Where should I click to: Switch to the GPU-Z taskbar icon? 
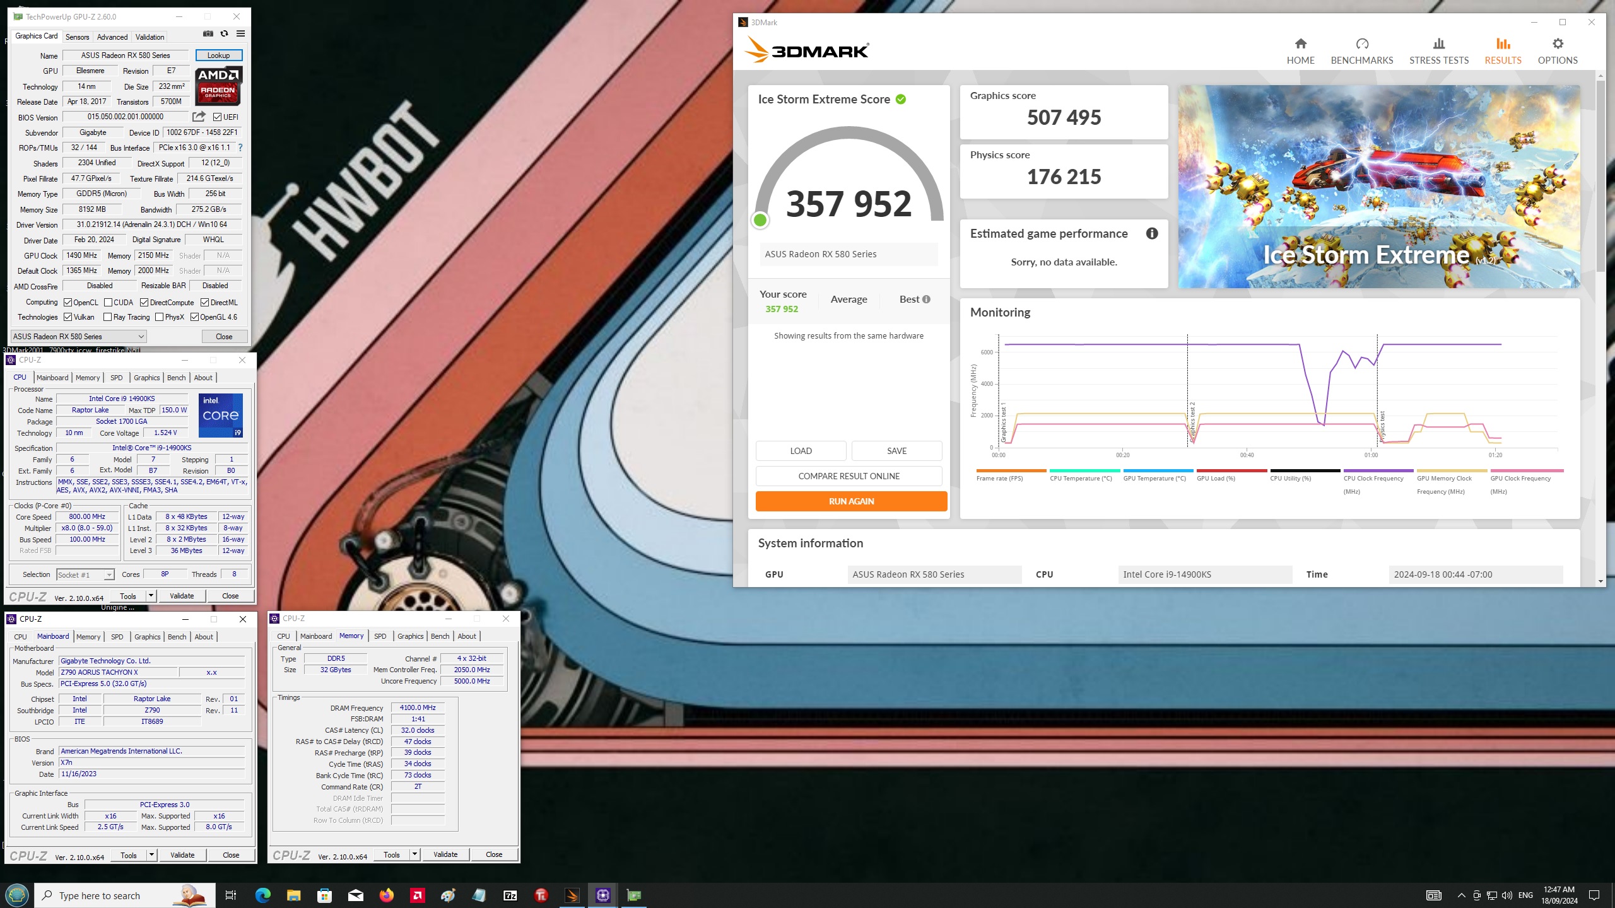pyautogui.click(x=633, y=895)
